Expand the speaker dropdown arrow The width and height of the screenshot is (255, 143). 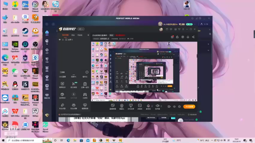click(161, 106)
